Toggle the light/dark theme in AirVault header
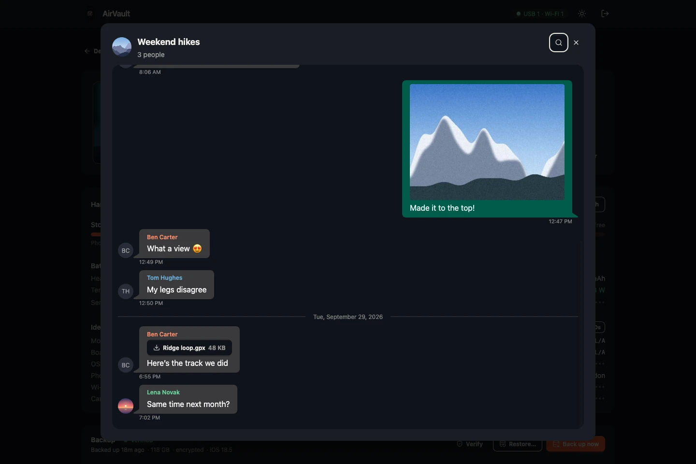The width and height of the screenshot is (696, 464). [582, 14]
